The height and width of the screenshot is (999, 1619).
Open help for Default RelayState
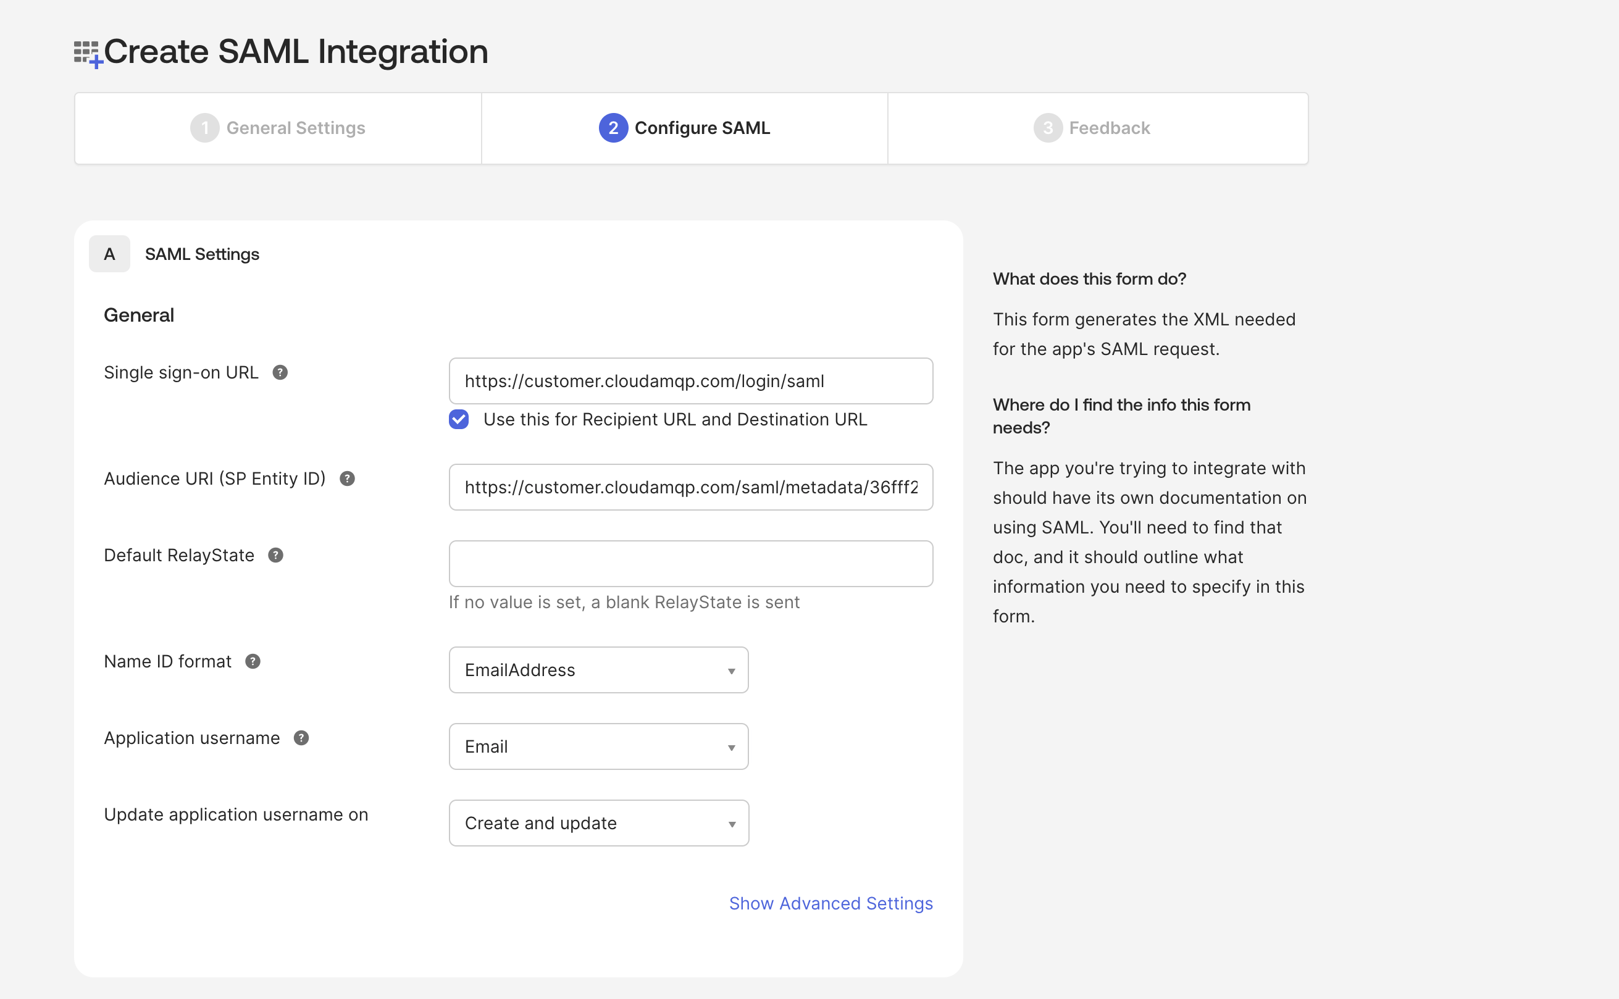[276, 556]
